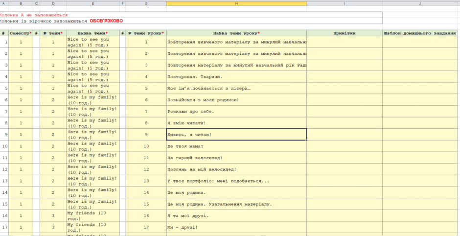Select cell 'Я та мої друзі.'
This screenshot has width=460, height=236.
[236, 216]
